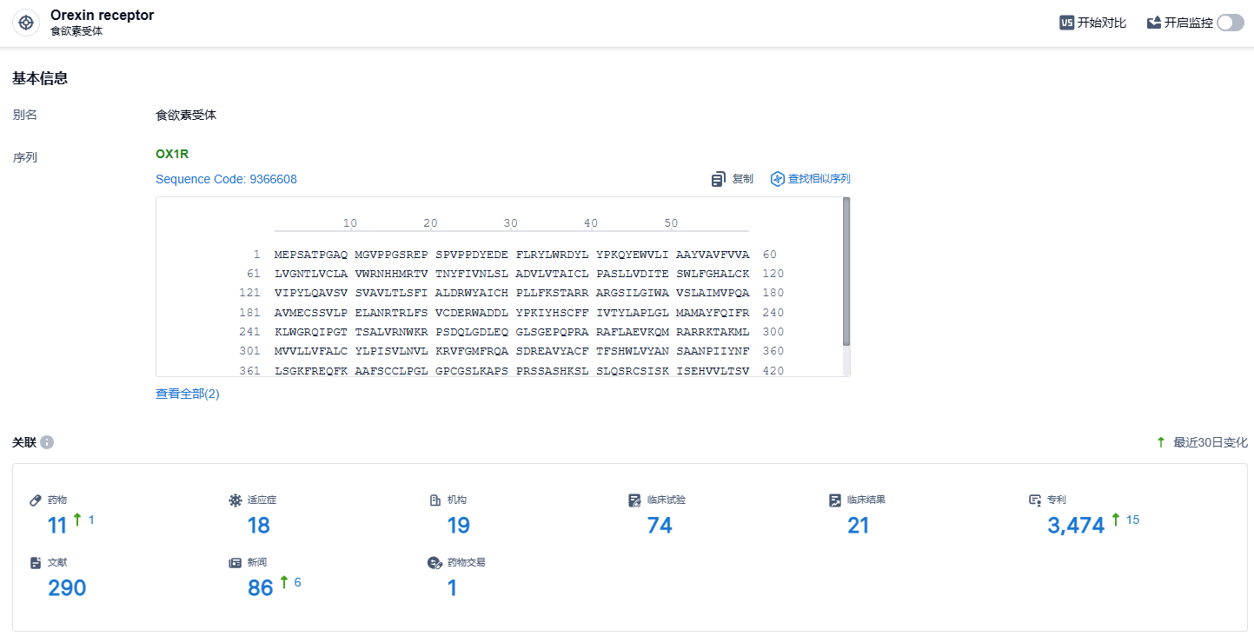Click the VS compare icon

click(x=1066, y=23)
